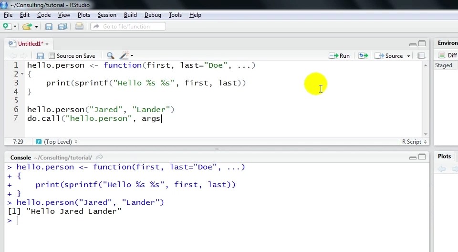Save the script from editor toolbar
This screenshot has width=458, height=252.
click(40, 56)
